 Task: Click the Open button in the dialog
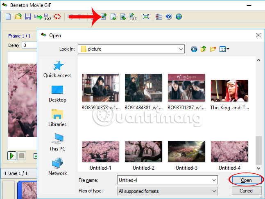click(247, 180)
